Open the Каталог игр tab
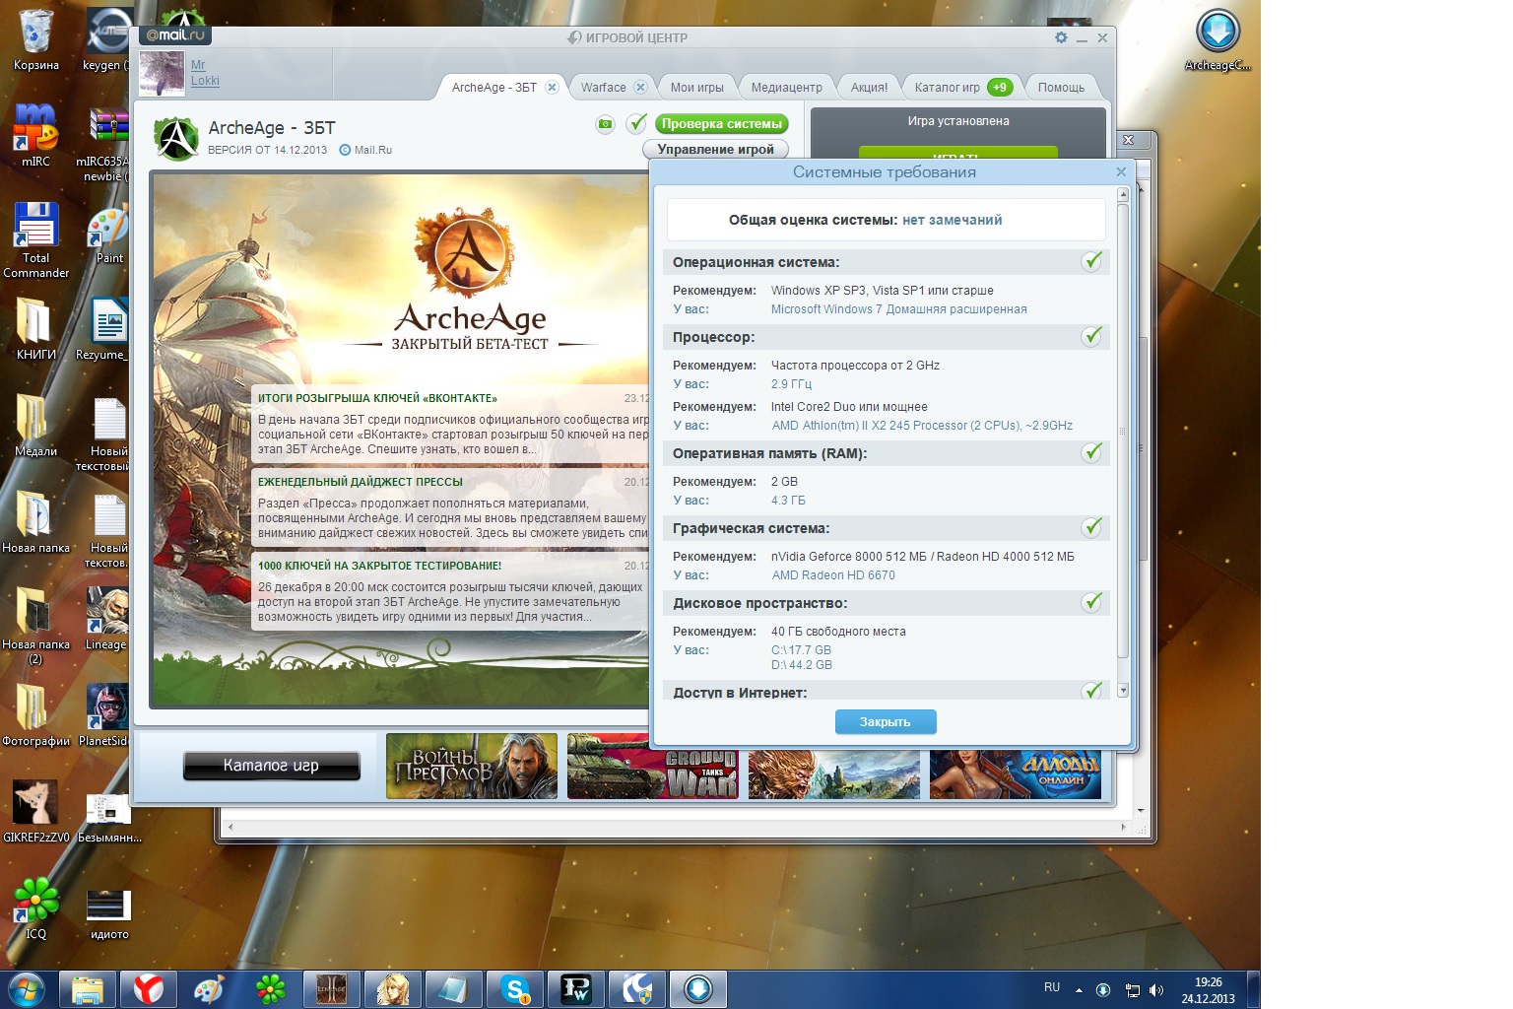 click(x=947, y=88)
